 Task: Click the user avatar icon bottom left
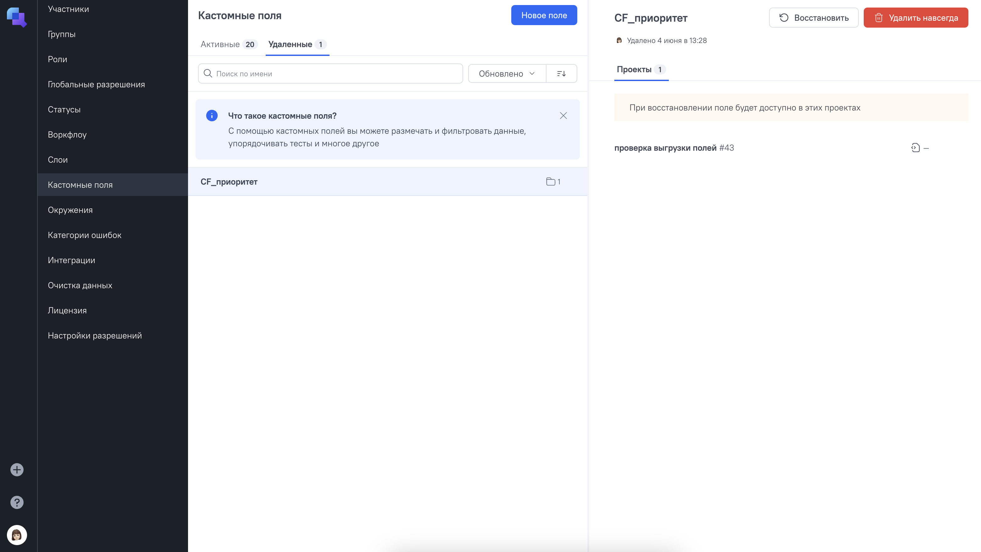[17, 535]
